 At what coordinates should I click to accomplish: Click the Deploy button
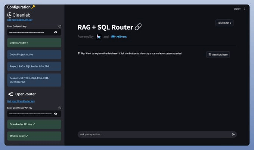click(x=237, y=9)
